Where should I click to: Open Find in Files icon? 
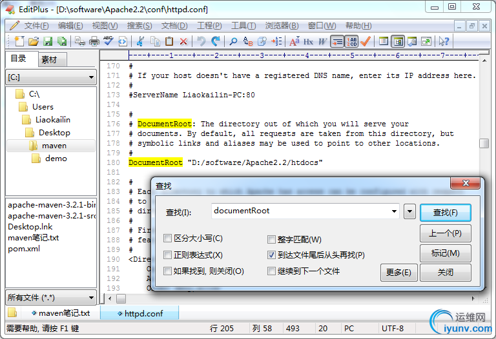point(262,41)
